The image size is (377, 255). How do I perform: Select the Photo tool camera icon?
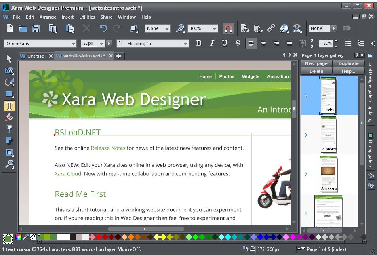point(9,70)
